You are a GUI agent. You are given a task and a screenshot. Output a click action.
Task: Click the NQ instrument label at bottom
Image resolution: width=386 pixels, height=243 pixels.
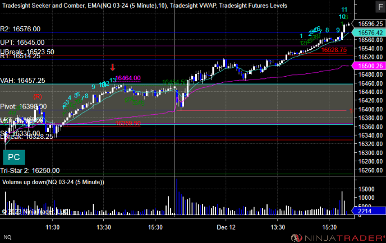(7, 237)
